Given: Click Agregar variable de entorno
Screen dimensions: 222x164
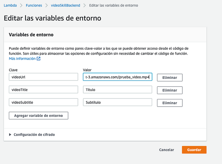Looking at the screenshot, I should tap(39, 115).
